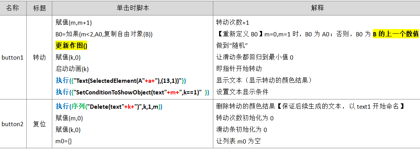
Task: Click the 赋值(m,0) script line
Action: click(69, 118)
